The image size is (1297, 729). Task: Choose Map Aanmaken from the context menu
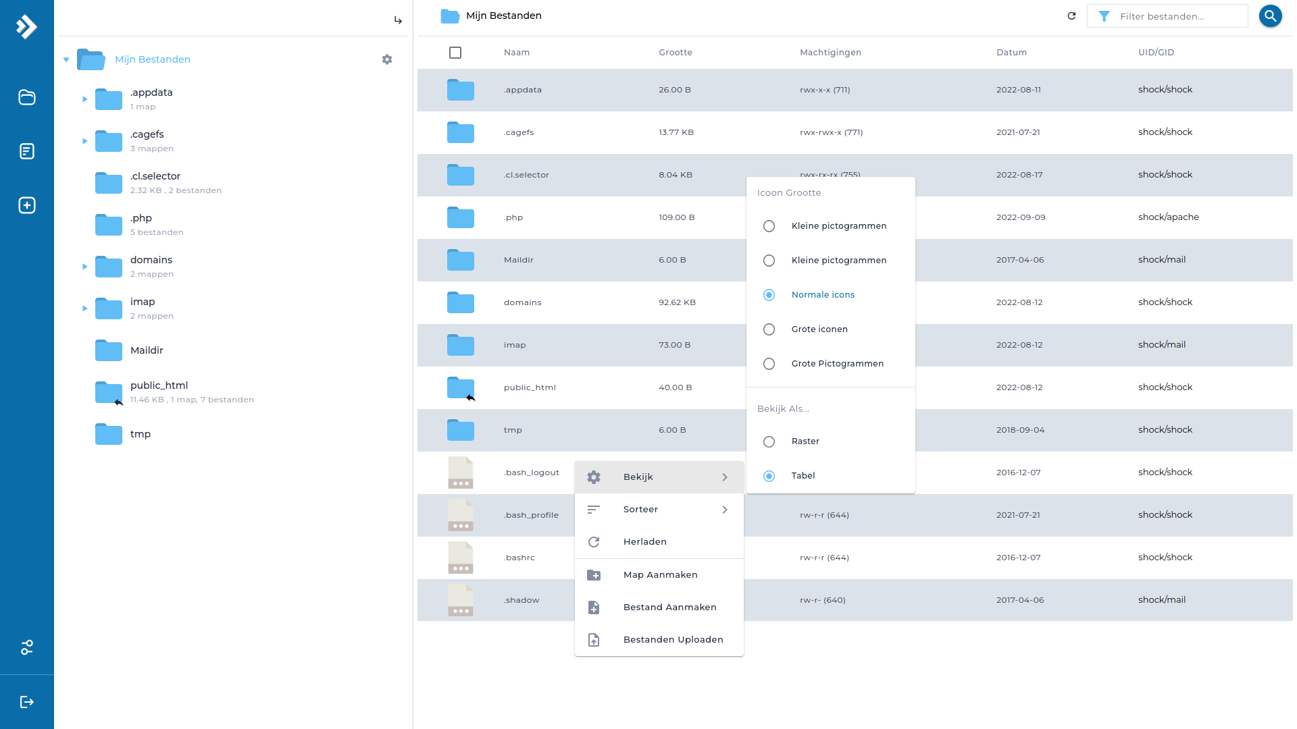coord(660,575)
